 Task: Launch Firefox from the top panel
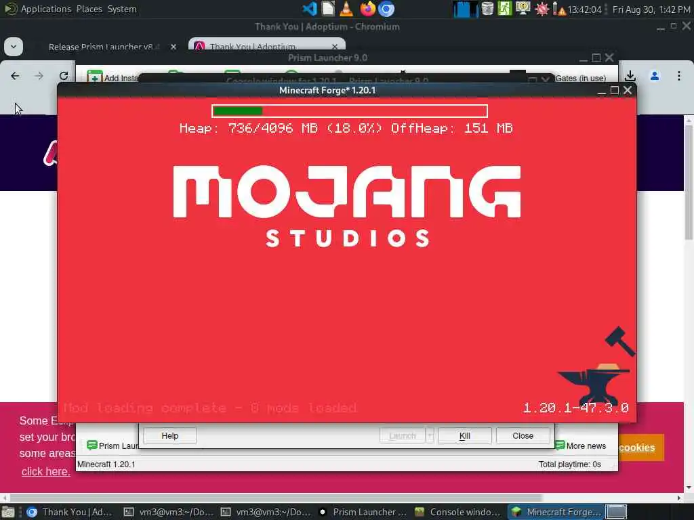pos(367,9)
